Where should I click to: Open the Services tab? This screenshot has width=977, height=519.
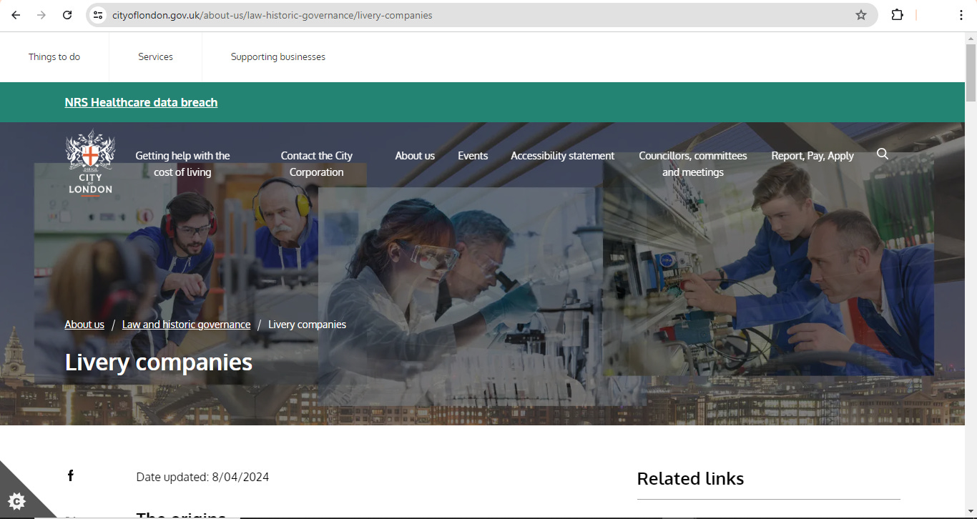[155, 56]
